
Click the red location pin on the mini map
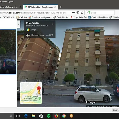coord(39,89)
